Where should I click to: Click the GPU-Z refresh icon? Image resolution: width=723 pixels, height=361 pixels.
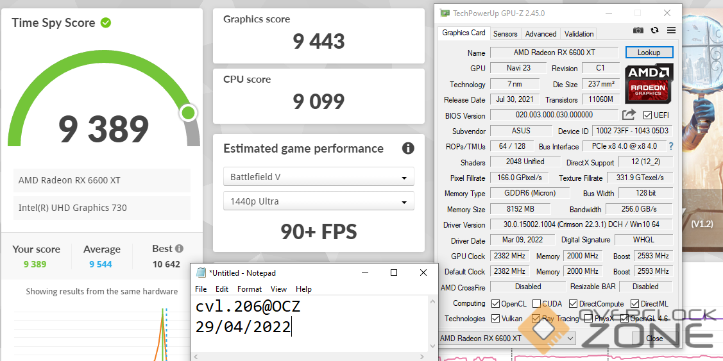[x=654, y=30]
